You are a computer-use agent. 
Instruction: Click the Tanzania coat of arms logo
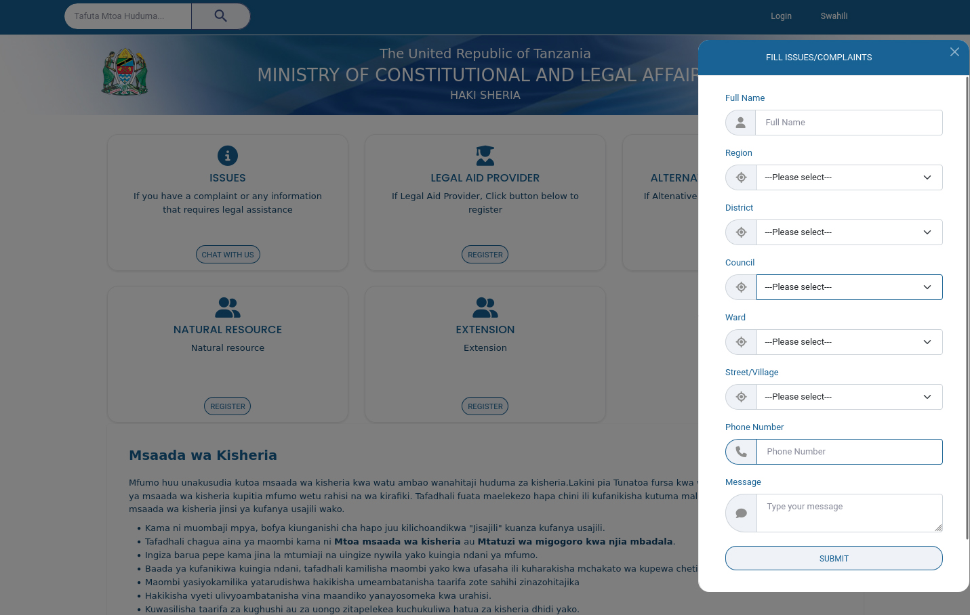[125, 72]
